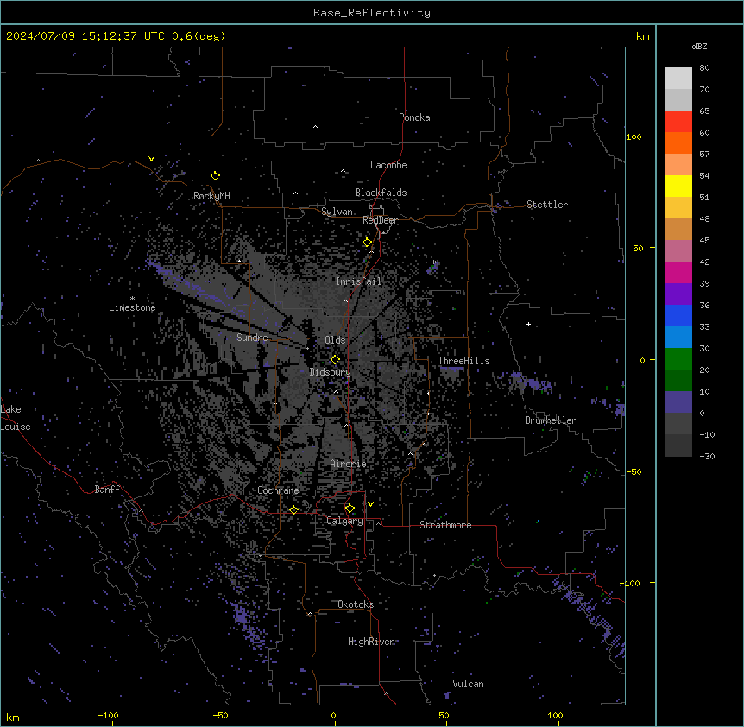Screen dimensions: 744x727
Task: Select the Limestone label
Action: click(x=132, y=307)
